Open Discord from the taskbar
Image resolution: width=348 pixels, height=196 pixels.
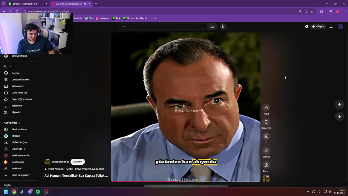(x=30, y=192)
